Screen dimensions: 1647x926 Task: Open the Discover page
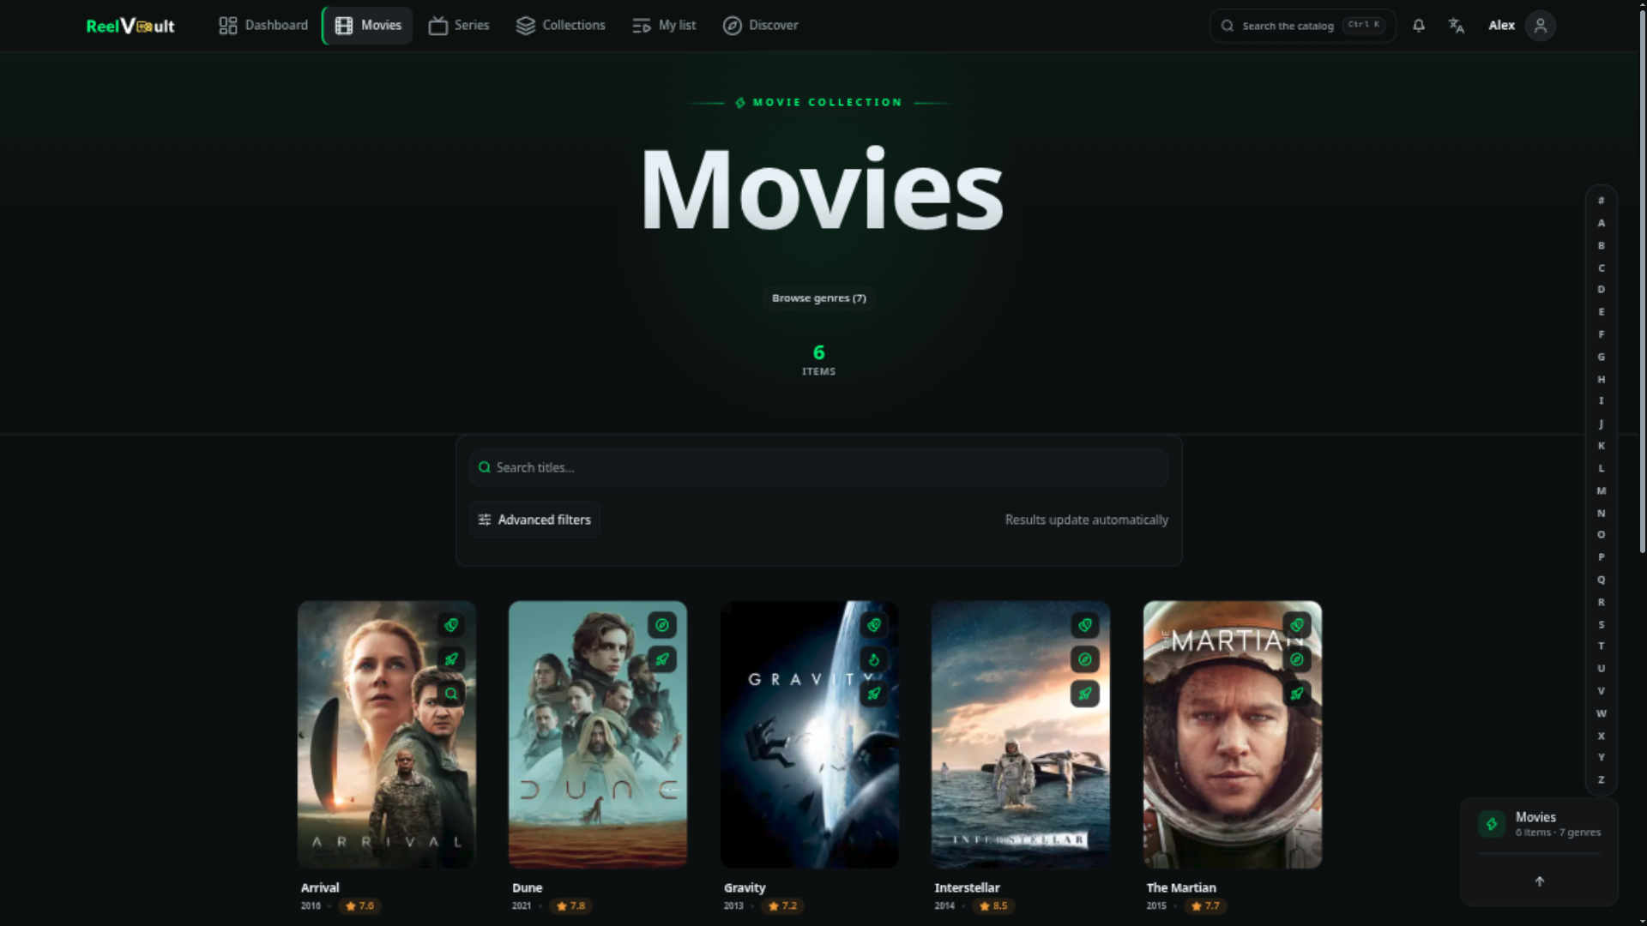(x=761, y=26)
